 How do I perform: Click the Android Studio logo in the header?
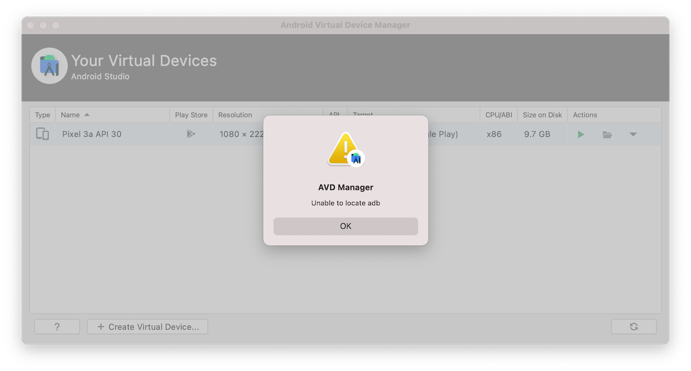tap(50, 66)
